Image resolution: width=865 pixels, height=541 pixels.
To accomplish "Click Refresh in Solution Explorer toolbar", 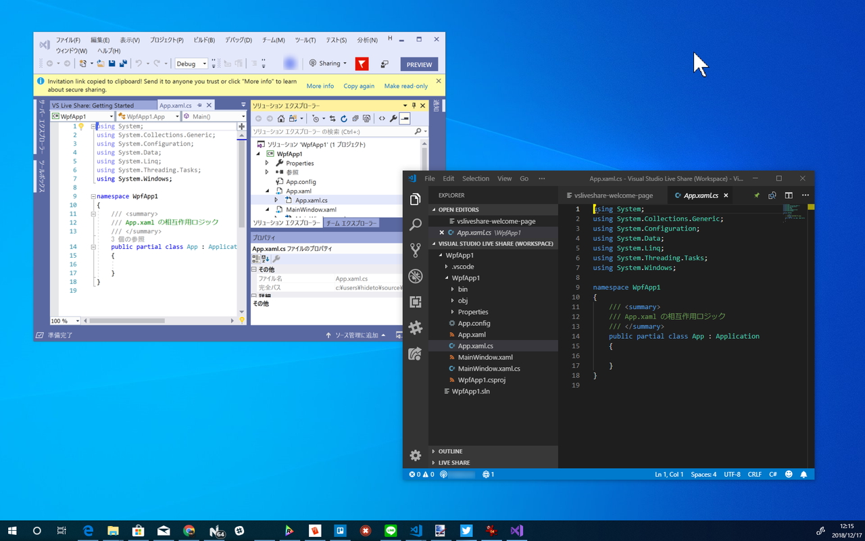I will (344, 118).
